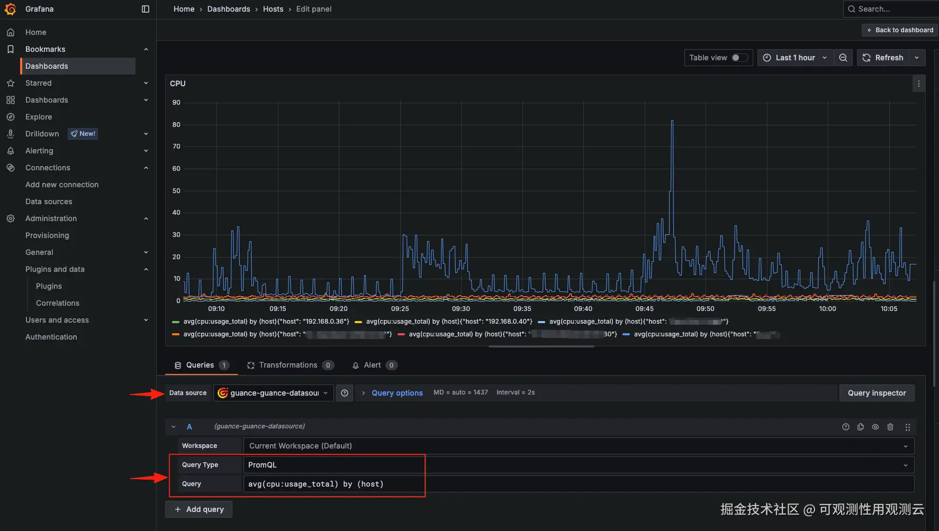Click the 192.168.0.40 legend color swatch
Image resolution: width=939 pixels, height=531 pixels.
coord(358,322)
